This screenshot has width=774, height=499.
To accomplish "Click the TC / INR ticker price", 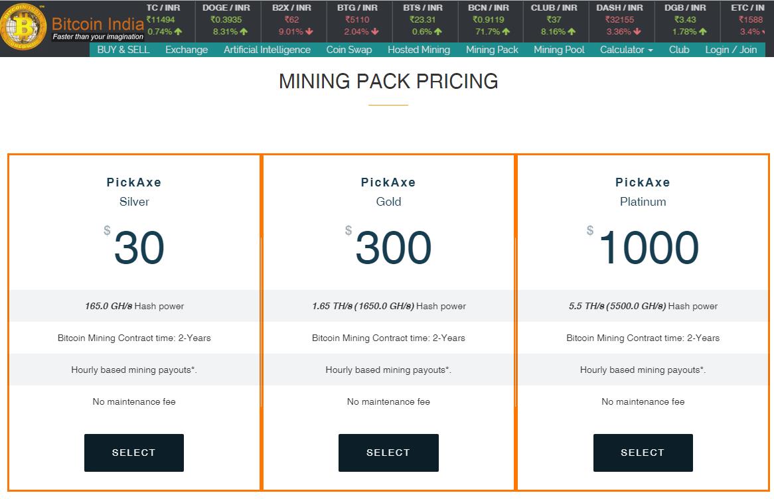I will tap(161, 20).
